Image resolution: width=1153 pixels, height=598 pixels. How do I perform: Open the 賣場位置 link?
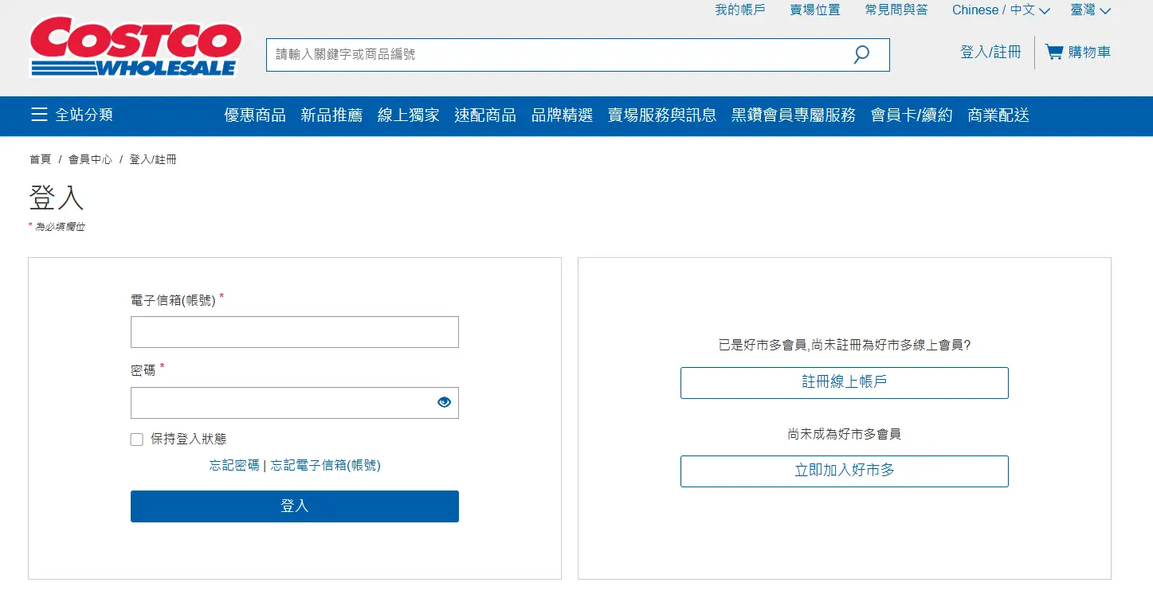(x=815, y=10)
